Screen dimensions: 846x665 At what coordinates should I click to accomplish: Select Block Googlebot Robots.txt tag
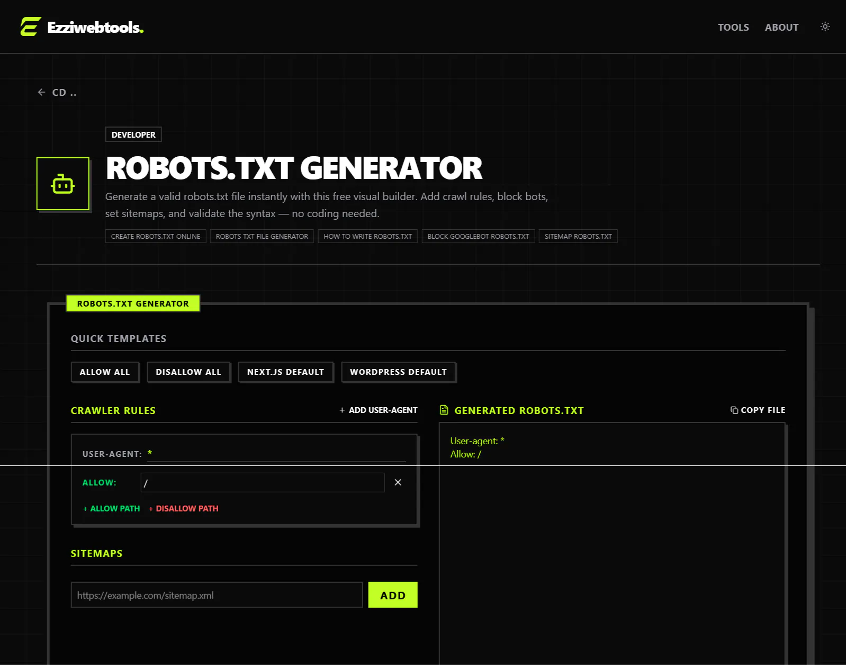479,236
